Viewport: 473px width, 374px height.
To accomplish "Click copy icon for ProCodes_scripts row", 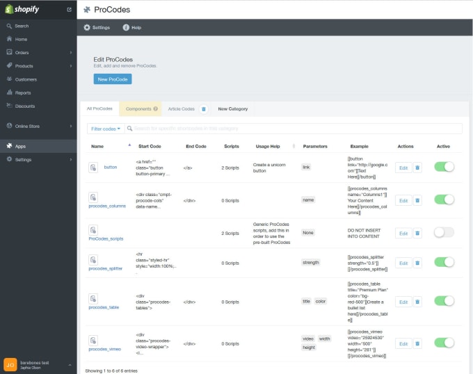I will [93, 230].
